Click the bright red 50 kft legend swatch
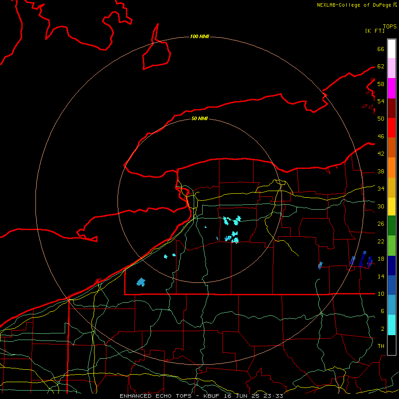 coord(391,127)
